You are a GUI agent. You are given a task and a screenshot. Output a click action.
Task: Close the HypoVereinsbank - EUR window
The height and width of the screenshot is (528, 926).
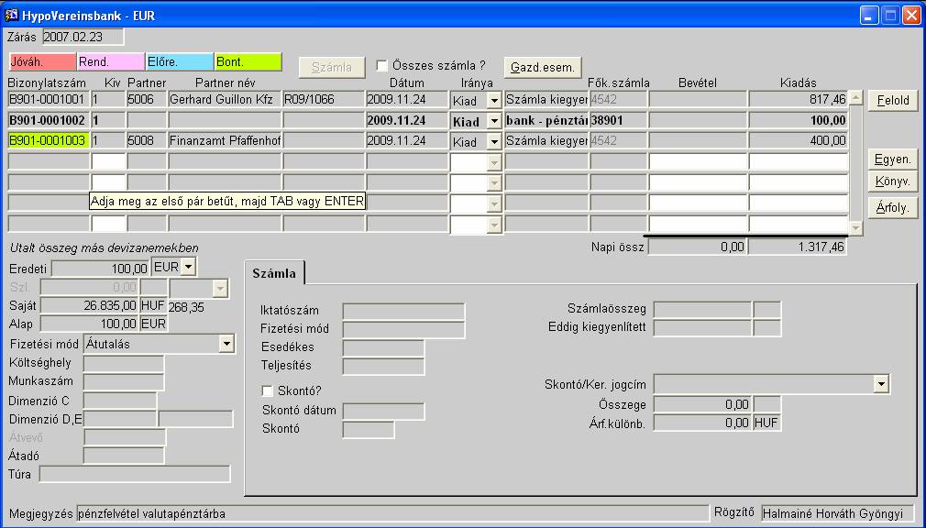click(x=911, y=16)
